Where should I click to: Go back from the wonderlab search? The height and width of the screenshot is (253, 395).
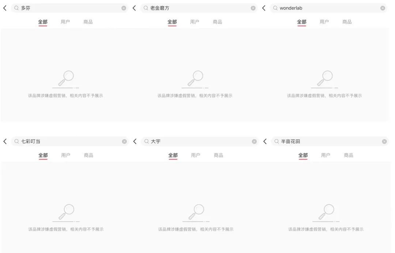coord(264,8)
